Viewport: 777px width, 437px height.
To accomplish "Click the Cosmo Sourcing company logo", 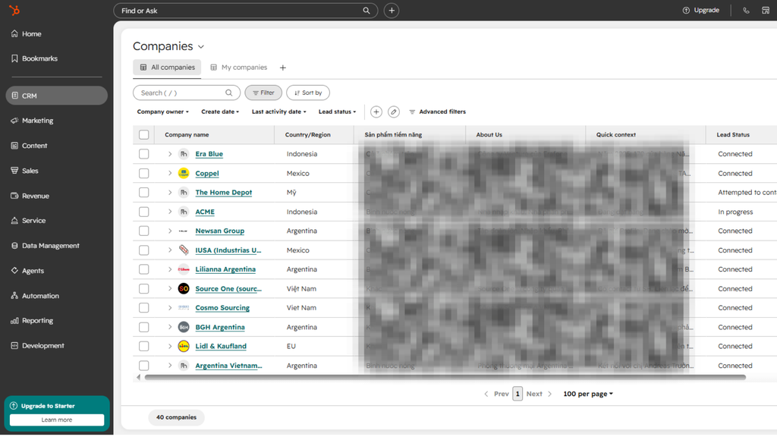I will 184,308.
